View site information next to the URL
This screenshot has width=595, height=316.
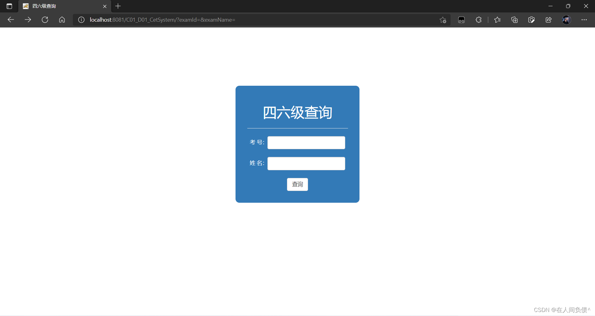pos(81,19)
